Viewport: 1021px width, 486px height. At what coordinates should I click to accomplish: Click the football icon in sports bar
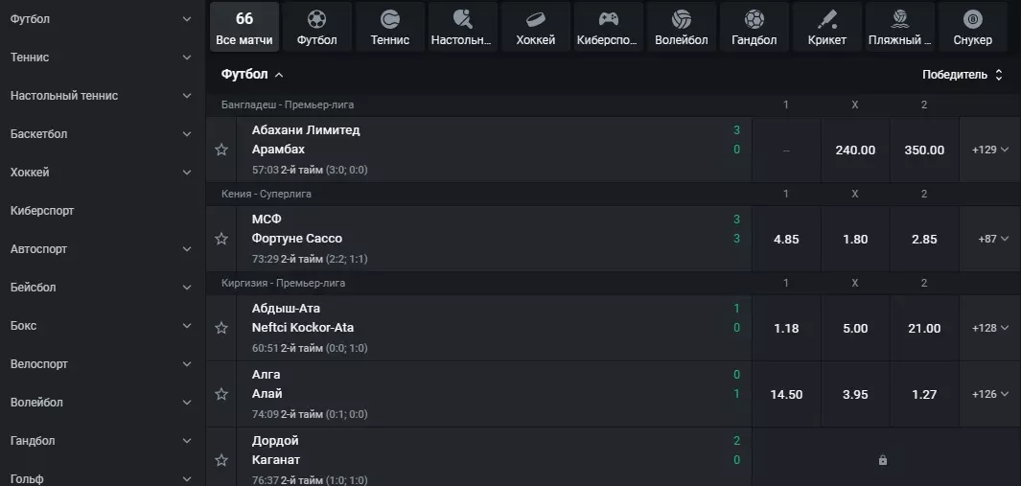tap(317, 19)
